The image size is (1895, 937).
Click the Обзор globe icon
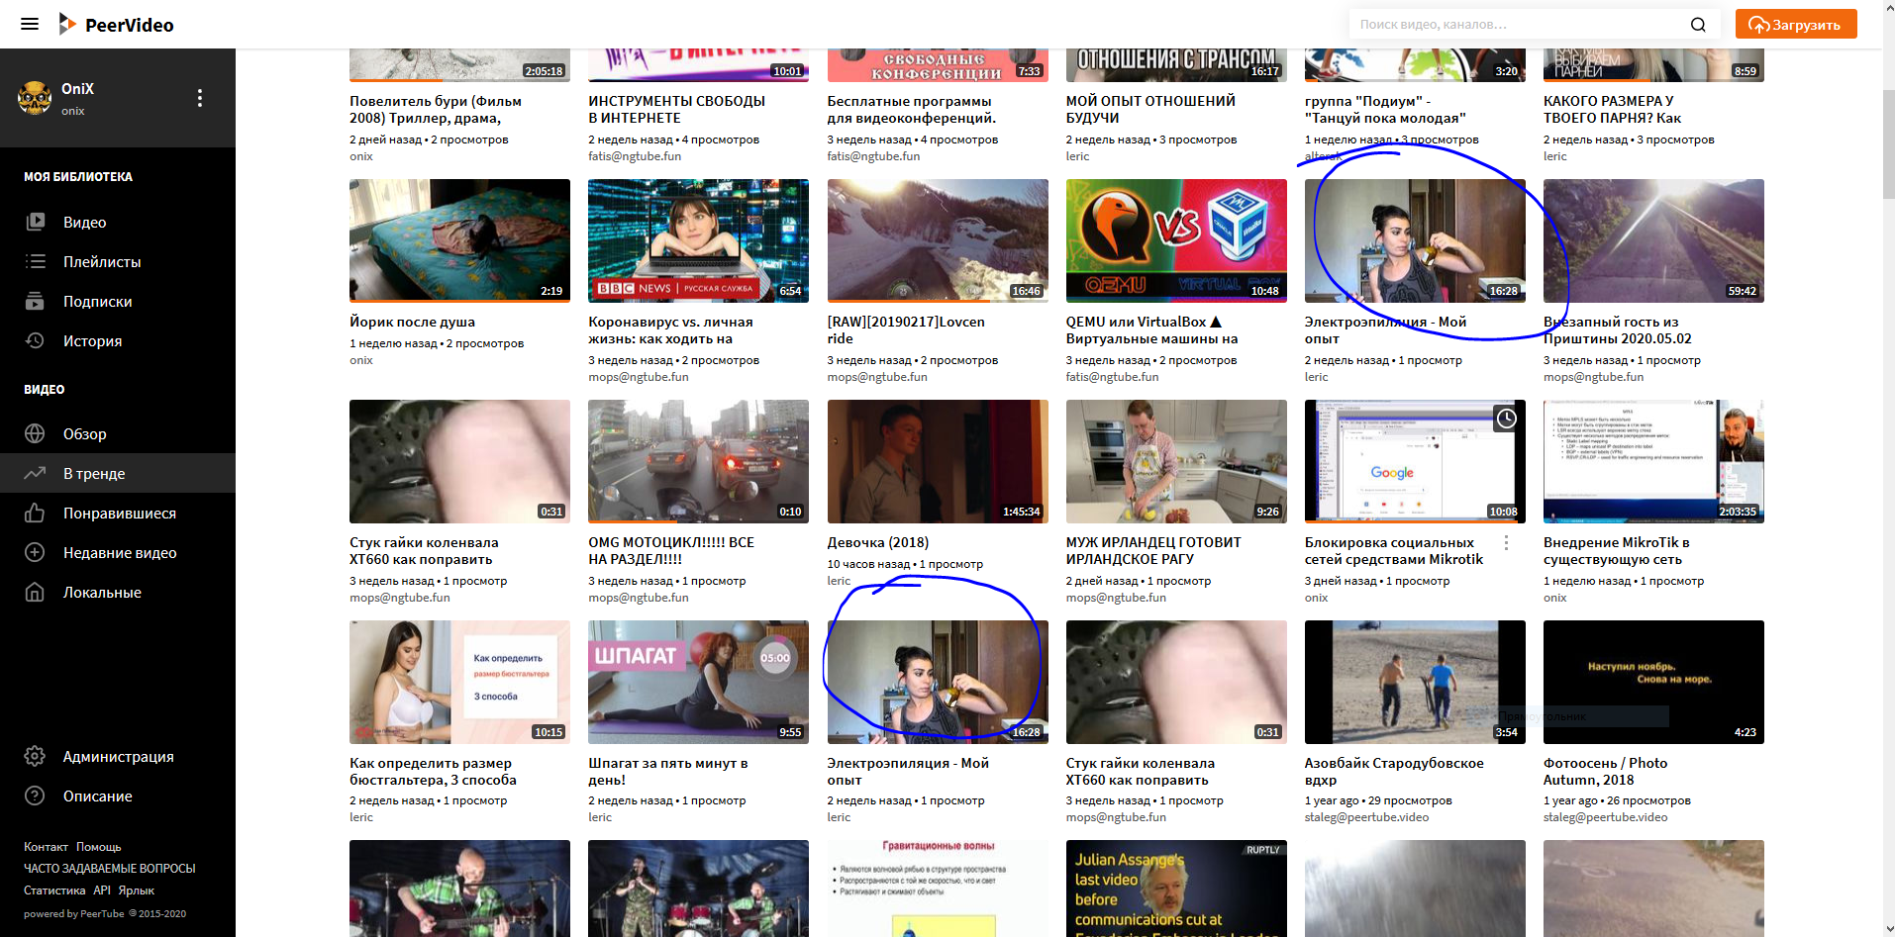coord(35,433)
